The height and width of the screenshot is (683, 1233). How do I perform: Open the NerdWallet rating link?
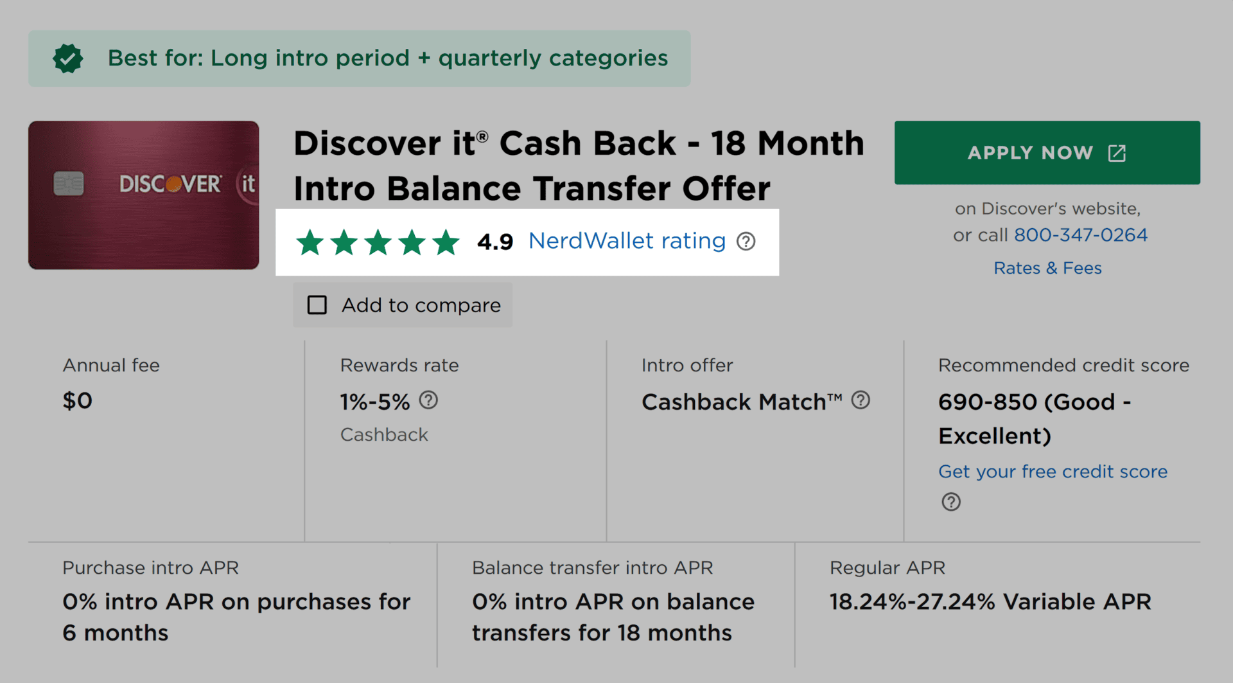[626, 241]
